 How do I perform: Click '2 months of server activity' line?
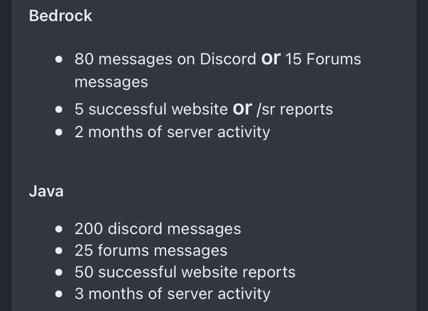click(x=172, y=132)
